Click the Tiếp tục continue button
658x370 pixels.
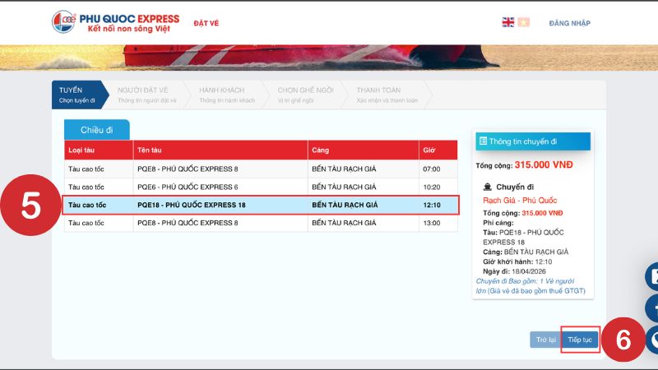pos(580,340)
